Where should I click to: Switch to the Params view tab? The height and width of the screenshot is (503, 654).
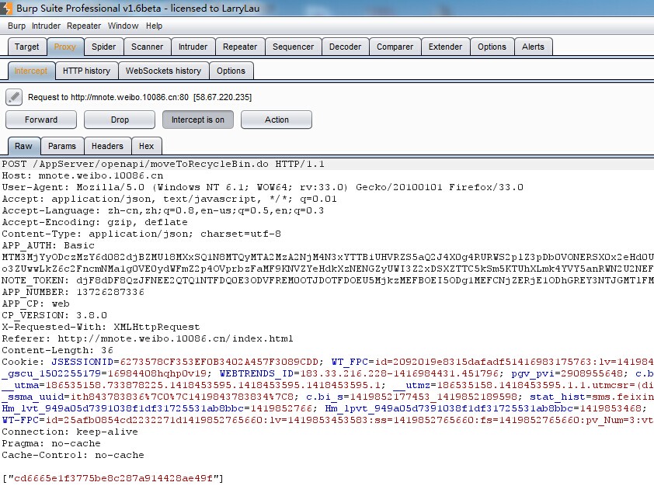click(x=62, y=146)
